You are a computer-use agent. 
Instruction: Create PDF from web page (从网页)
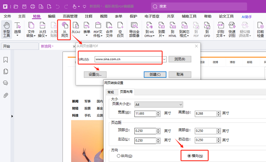[x=65, y=30]
